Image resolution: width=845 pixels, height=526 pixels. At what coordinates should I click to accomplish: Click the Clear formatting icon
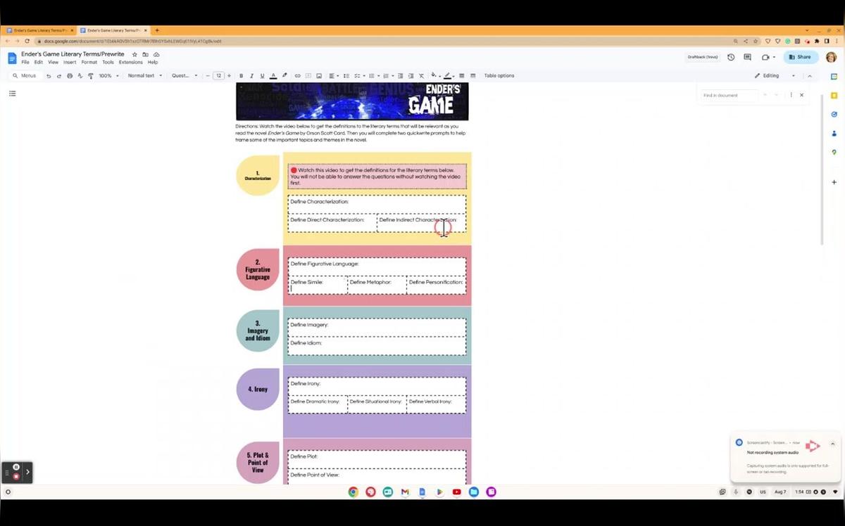click(x=422, y=75)
